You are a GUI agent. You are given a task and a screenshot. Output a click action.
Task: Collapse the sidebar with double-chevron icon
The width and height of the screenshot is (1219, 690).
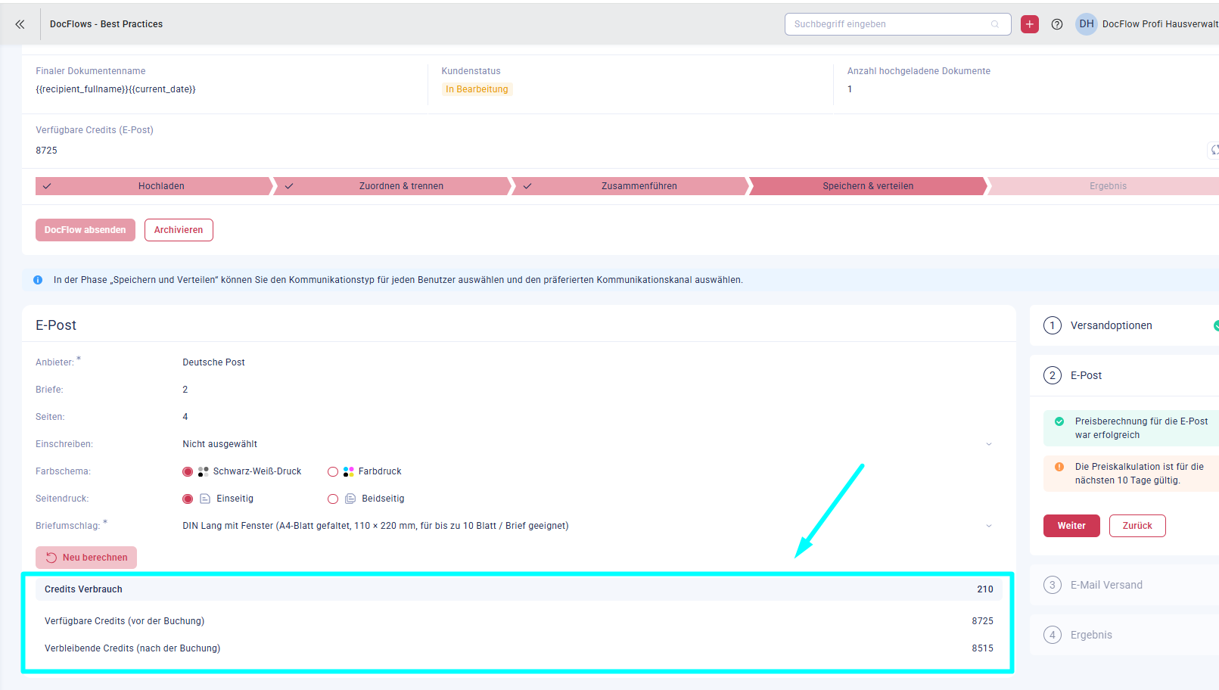[x=20, y=24]
